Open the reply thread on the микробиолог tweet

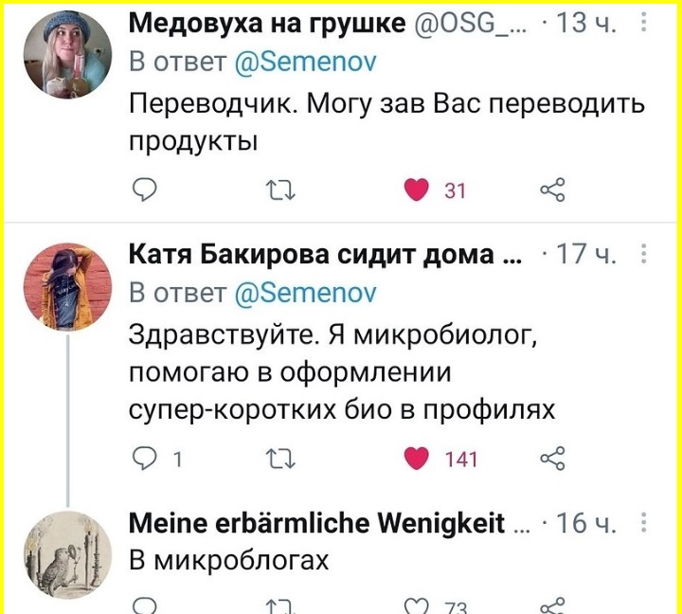click(x=144, y=459)
